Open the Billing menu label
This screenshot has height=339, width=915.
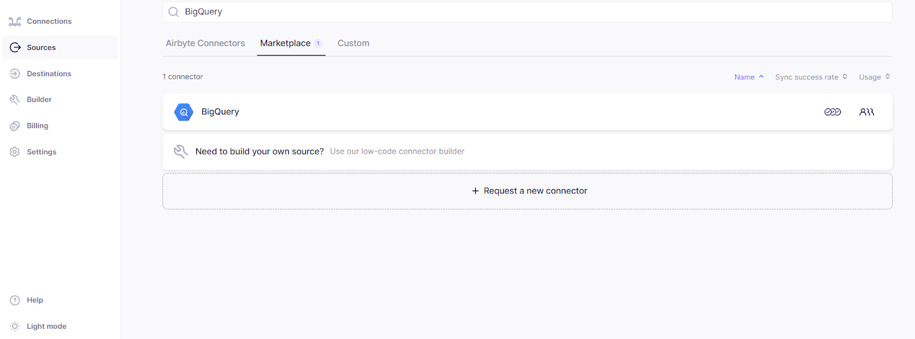(37, 126)
